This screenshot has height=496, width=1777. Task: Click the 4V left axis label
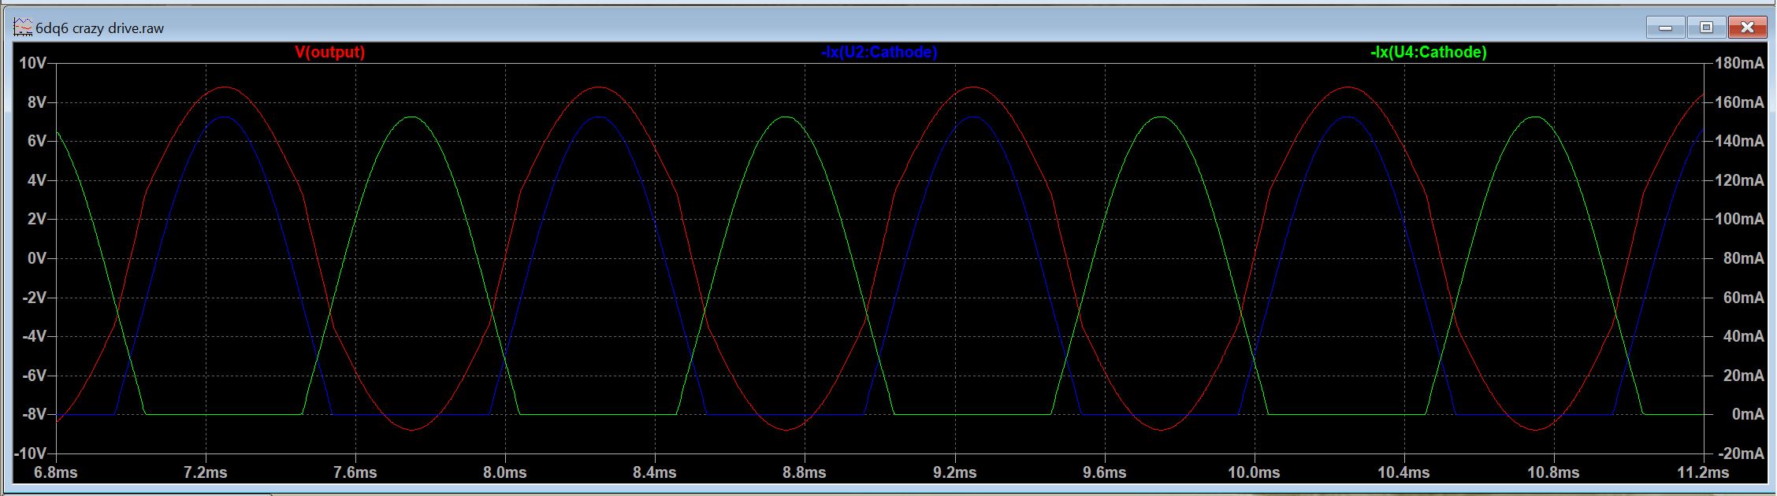point(37,180)
